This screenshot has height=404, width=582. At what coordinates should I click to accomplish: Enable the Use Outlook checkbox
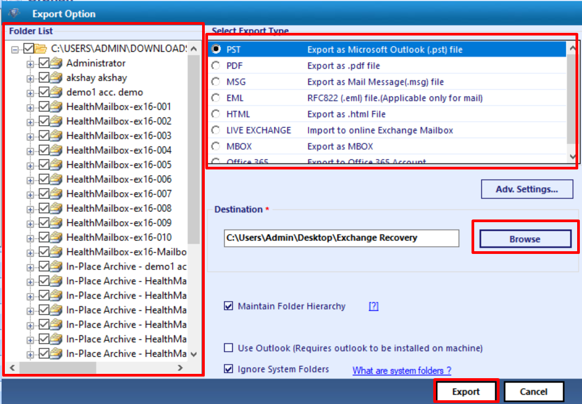228,348
